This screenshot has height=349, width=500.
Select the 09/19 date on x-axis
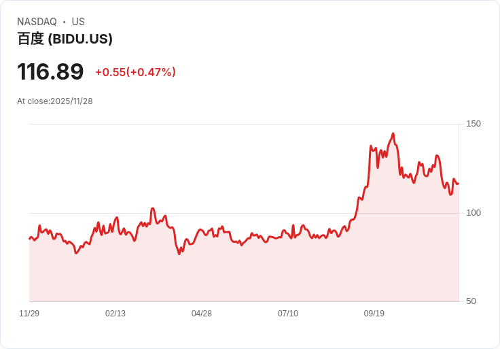click(x=374, y=314)
